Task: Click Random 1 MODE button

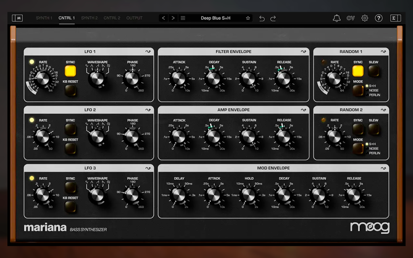Action: [358, 91]
